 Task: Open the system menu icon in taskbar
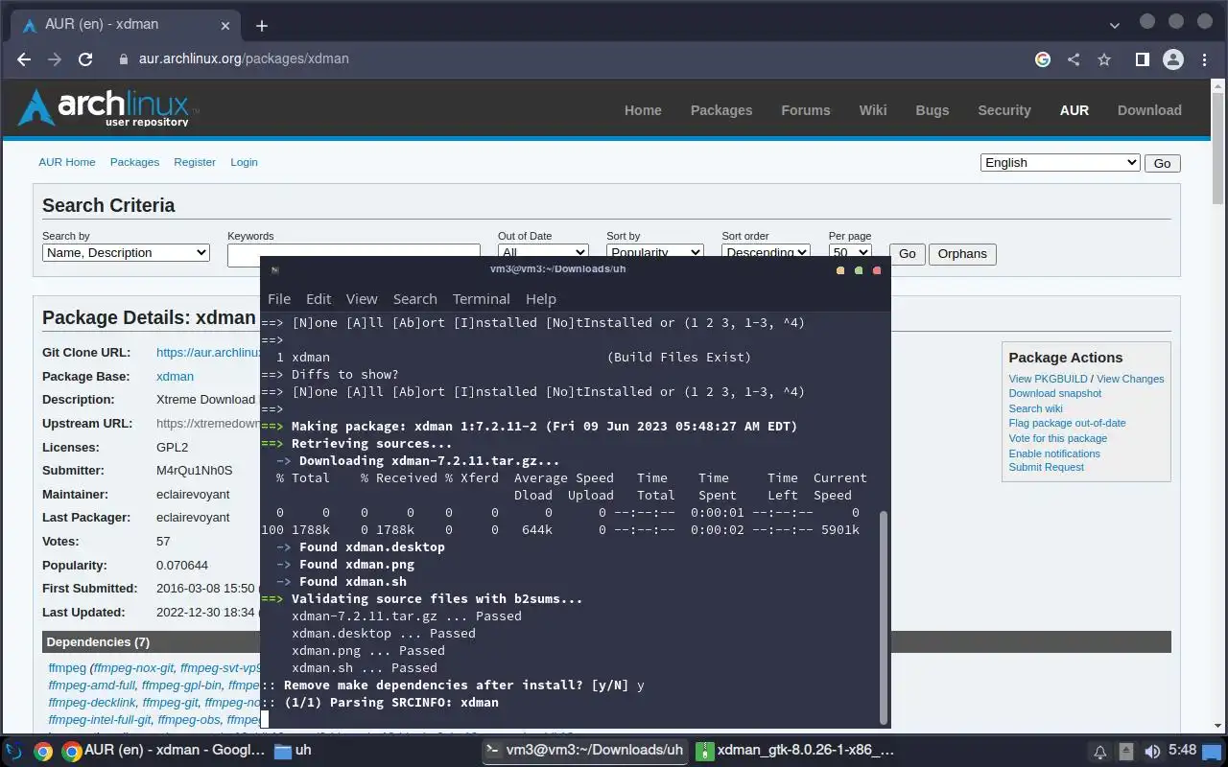(13, 751)
